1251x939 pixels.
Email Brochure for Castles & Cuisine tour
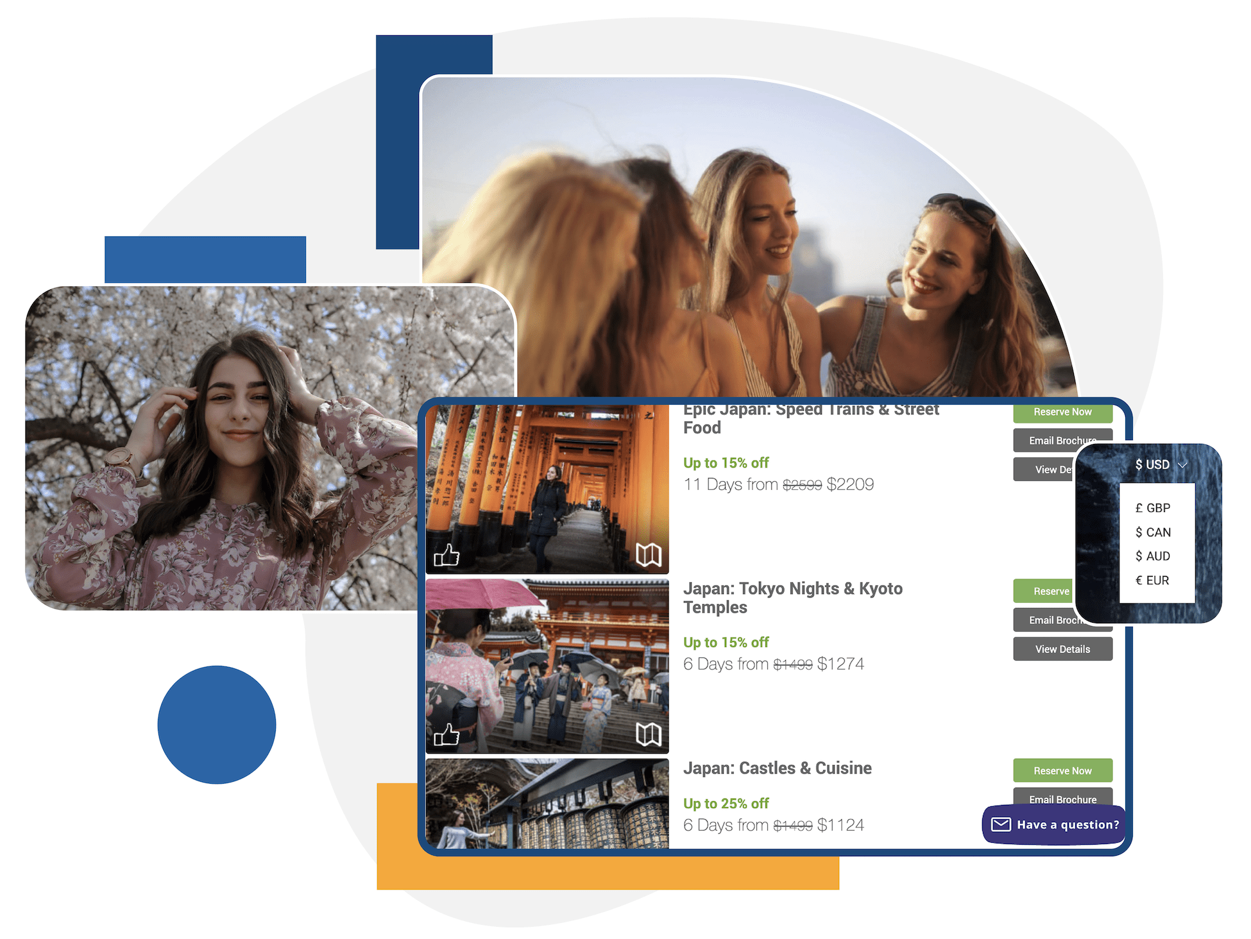[1062, 797]
